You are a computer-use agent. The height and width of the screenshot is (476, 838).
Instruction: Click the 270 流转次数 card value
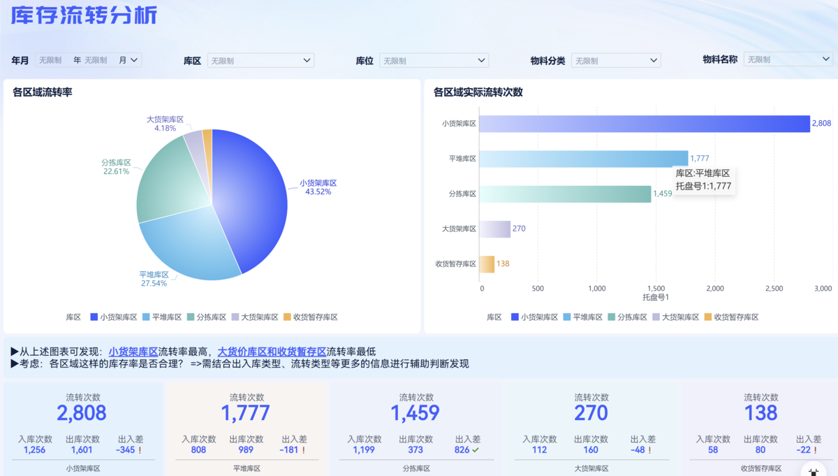pos(591,413)
